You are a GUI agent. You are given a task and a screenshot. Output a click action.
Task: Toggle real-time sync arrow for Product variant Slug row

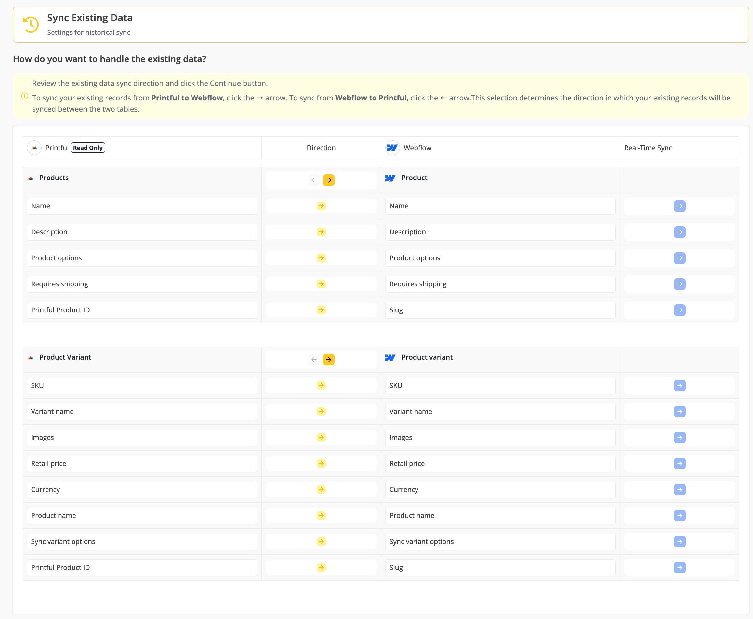click(680, 568)
